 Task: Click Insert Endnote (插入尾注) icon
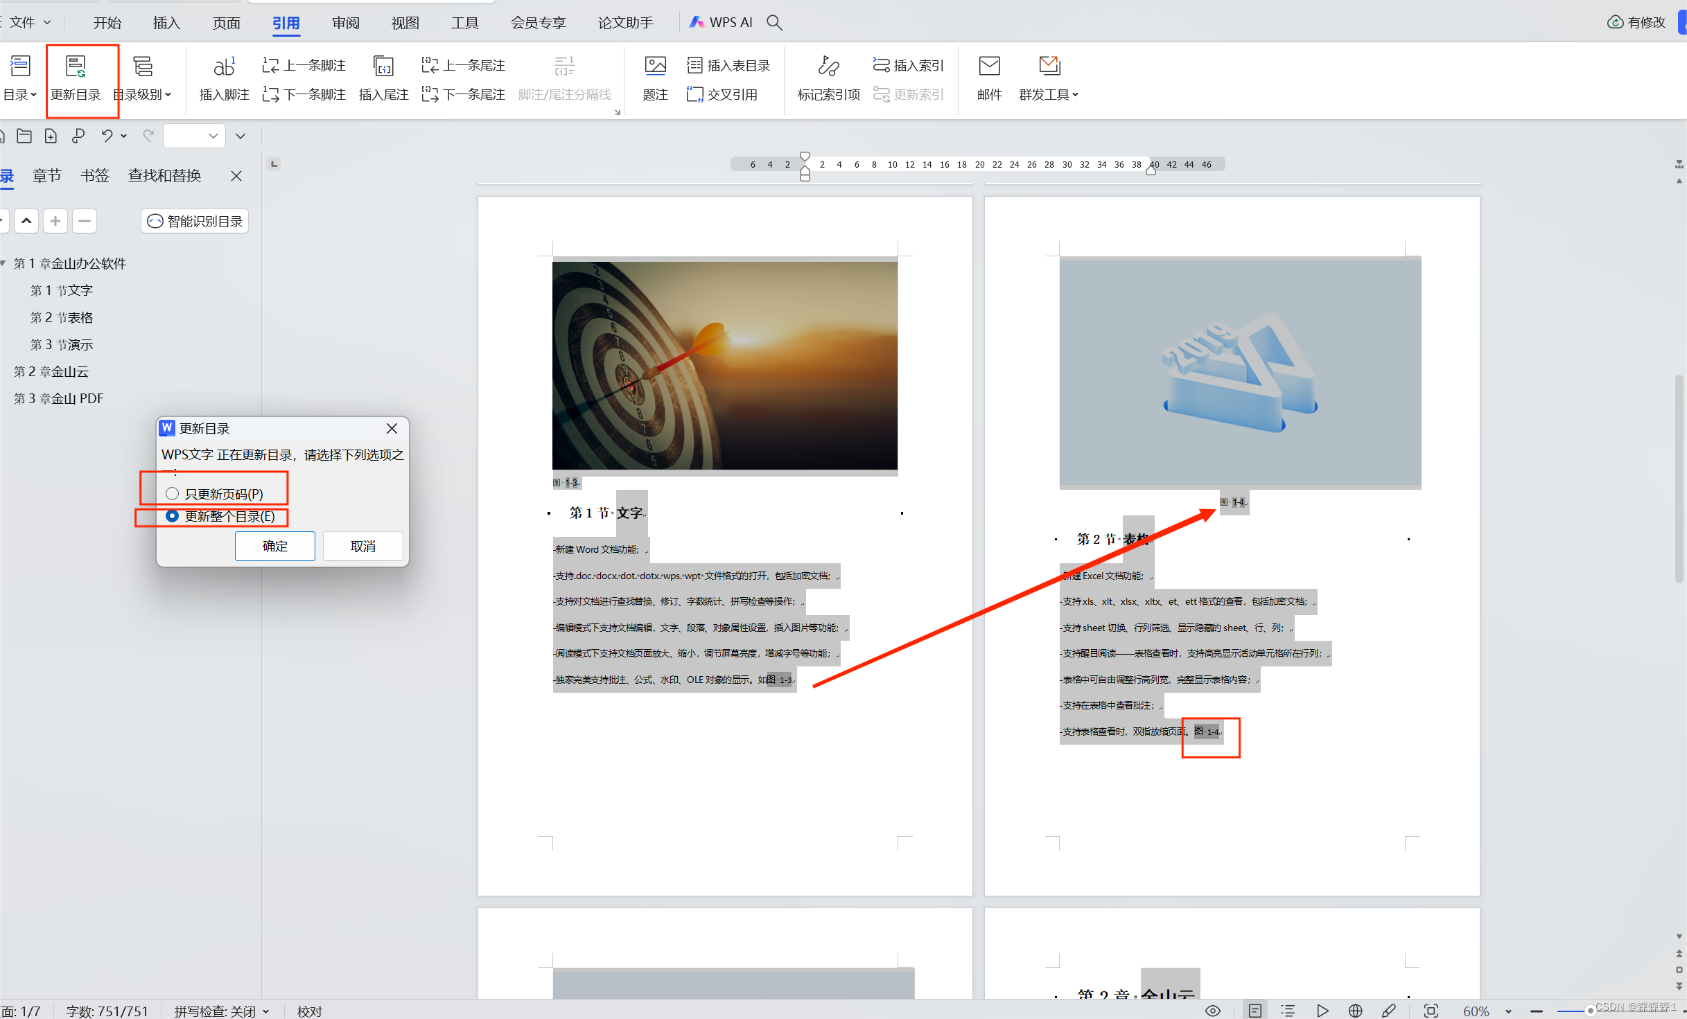coord(383,67)
